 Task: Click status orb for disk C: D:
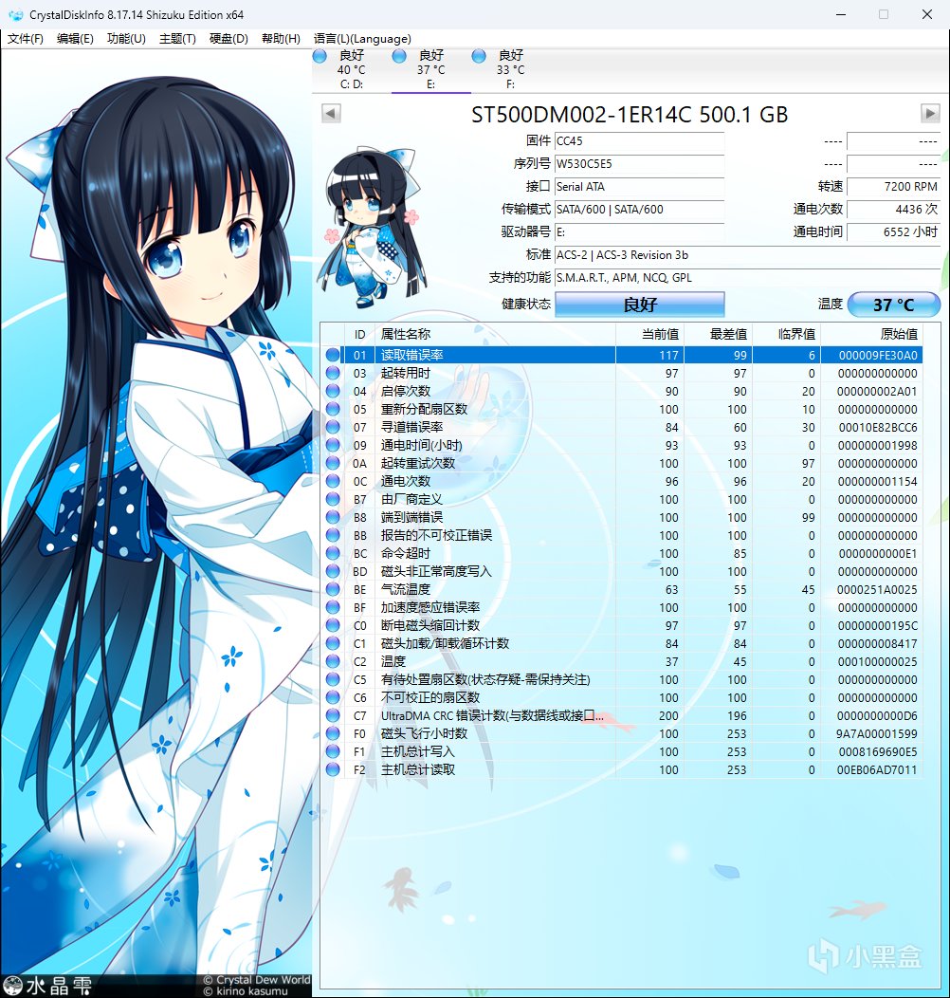point(320,56)
